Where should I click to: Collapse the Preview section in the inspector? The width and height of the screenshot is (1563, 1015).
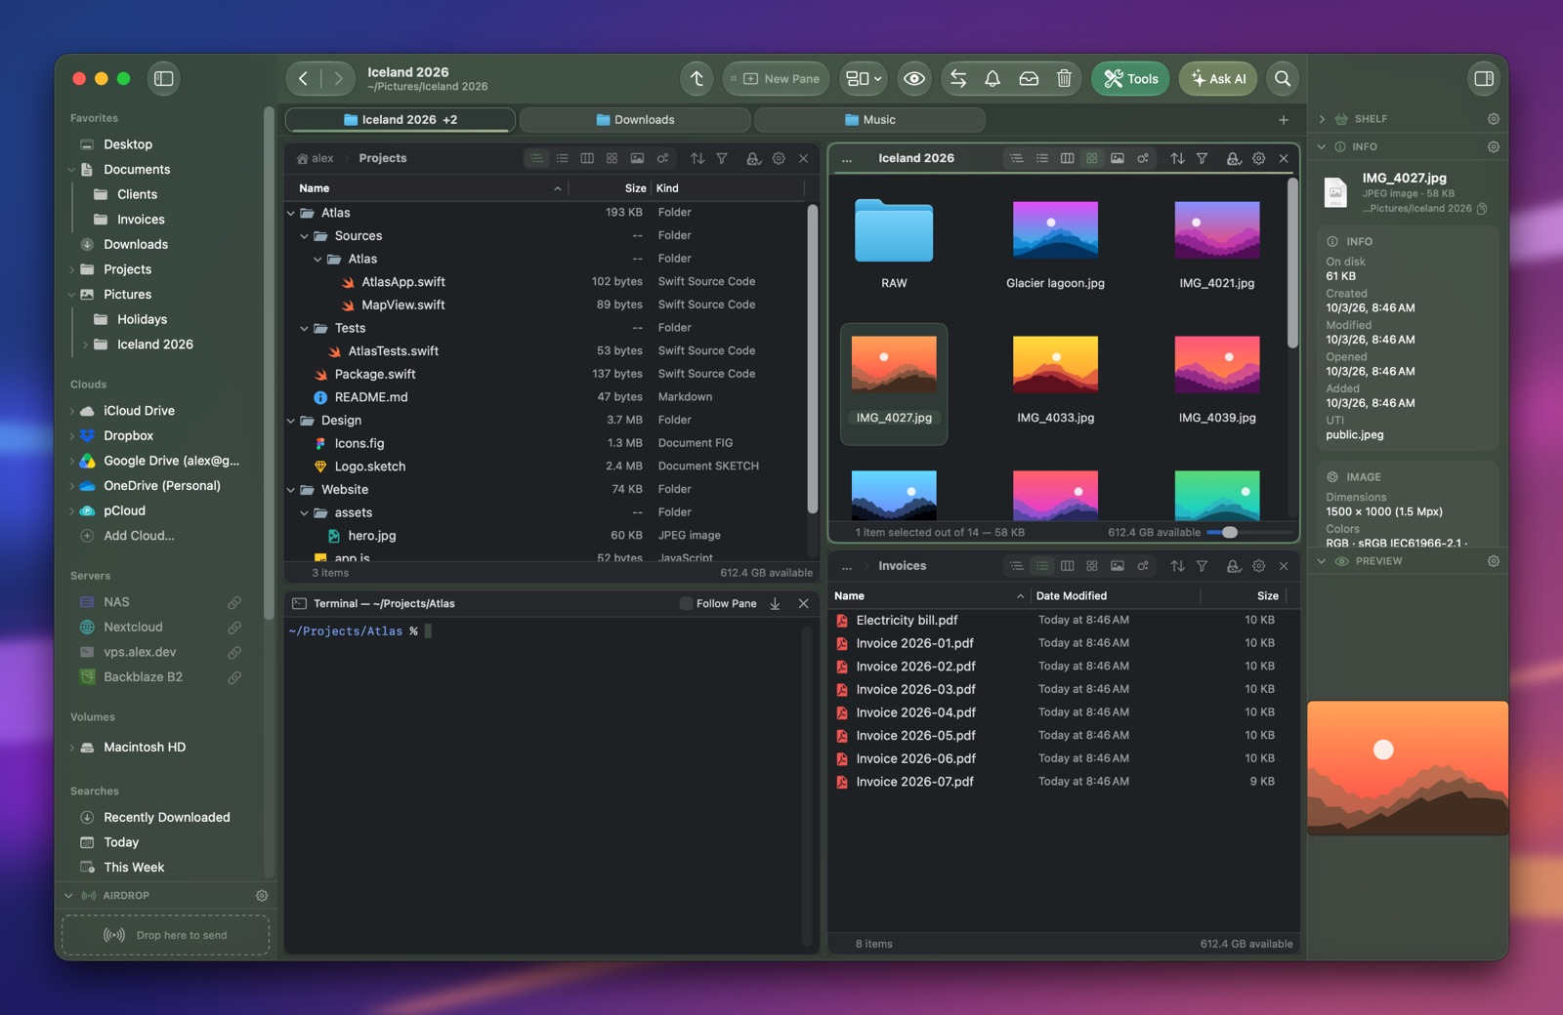tap(1322, 561)
